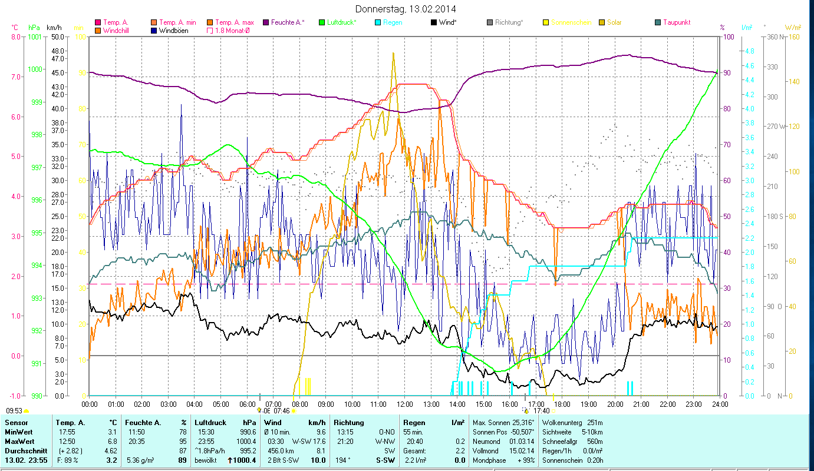Click the 18:00 time-axis label
814x471 pixels.
(x=562, y=404)
